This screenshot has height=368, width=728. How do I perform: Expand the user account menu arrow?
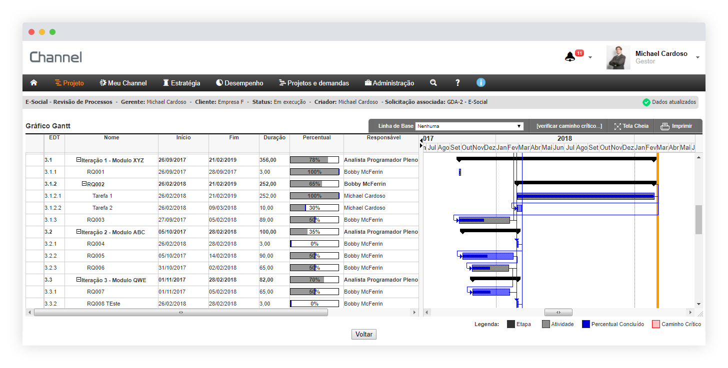tap(697, 57)
